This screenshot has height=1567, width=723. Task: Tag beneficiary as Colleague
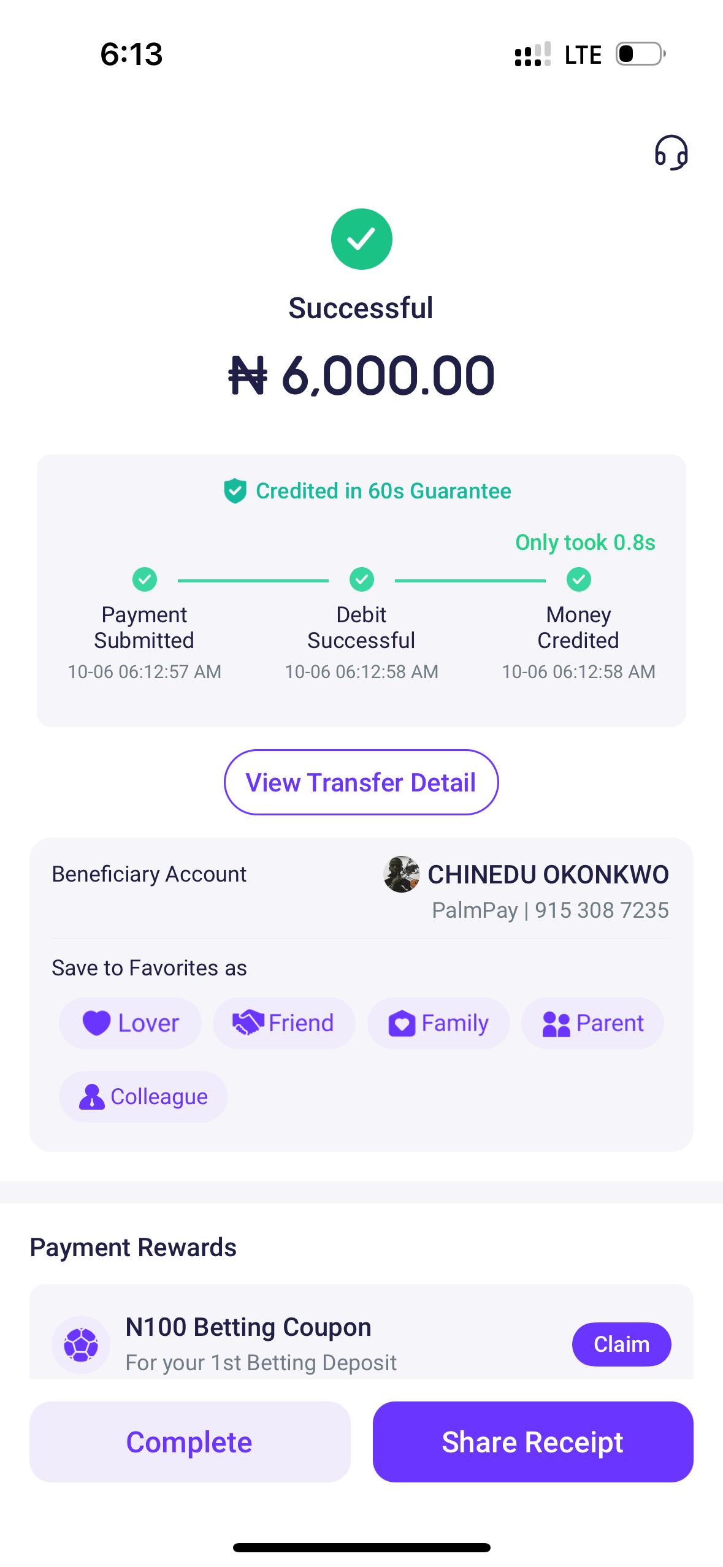click(143, 1097)
